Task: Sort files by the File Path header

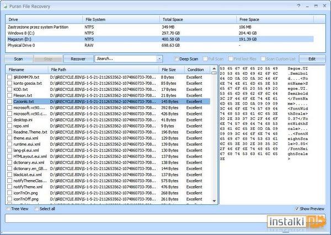Action: 104,70
